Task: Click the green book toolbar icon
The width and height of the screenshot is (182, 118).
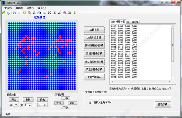Action: coord(69,13)
